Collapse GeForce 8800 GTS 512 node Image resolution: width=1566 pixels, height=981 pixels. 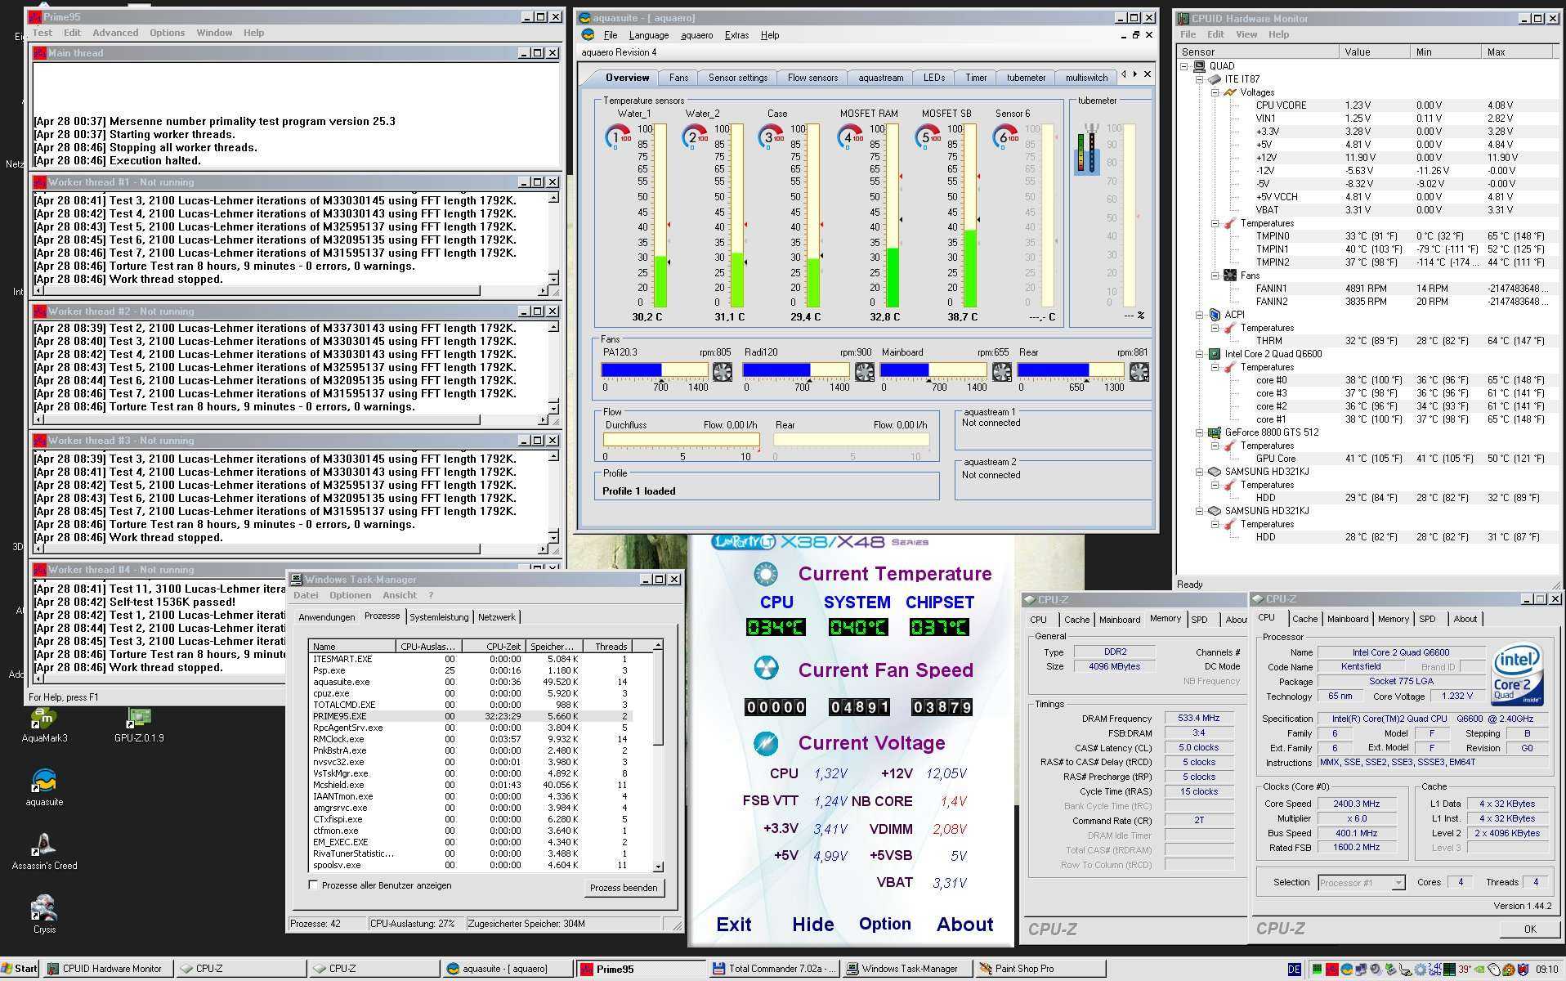1199,432
